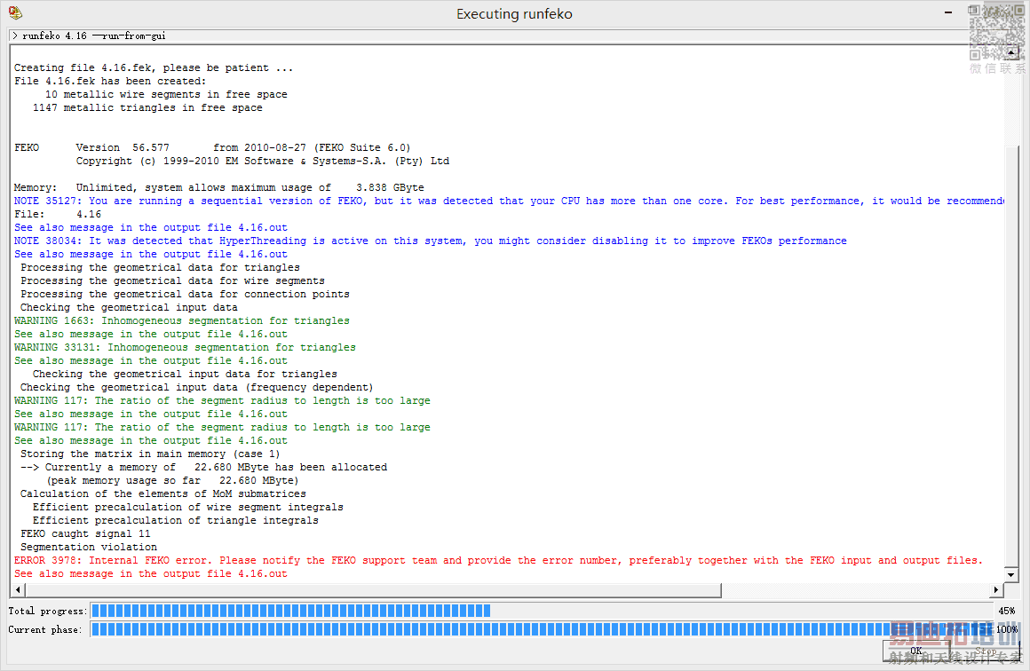Click "Checking the geometrical input data for triangles"
1030x671 pixels.
186,375
